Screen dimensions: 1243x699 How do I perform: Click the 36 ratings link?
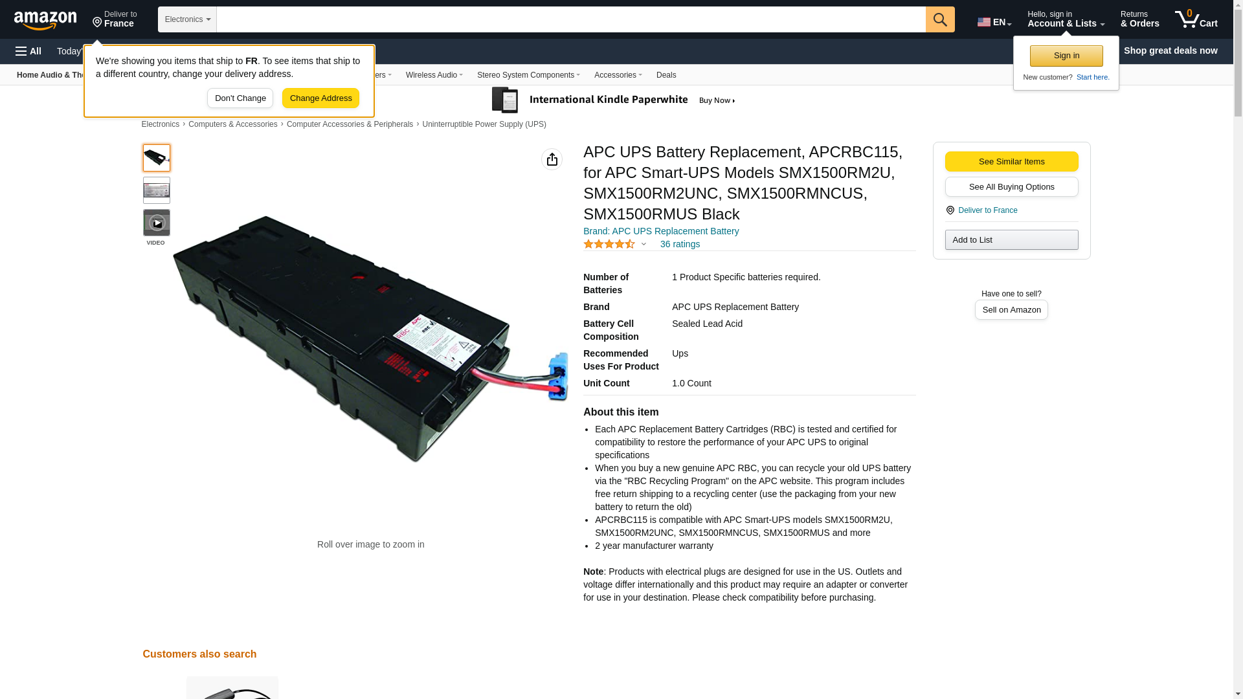[680, 244]
